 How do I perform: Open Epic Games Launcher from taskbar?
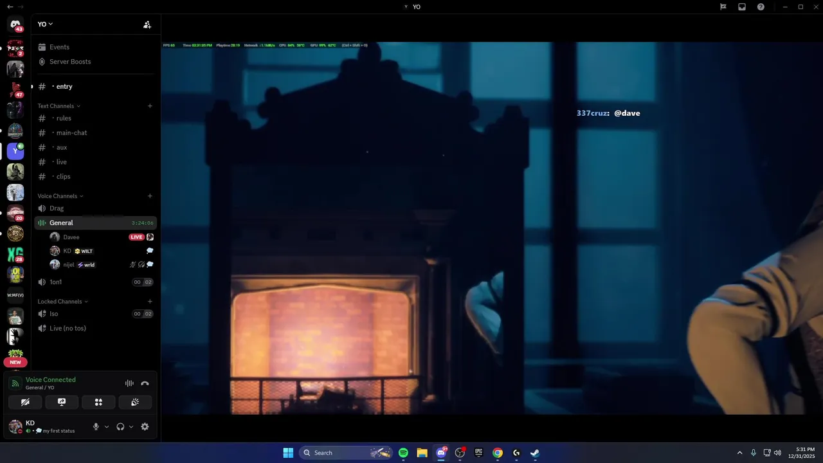[478, 453]
